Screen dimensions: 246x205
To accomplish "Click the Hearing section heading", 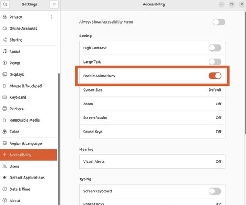I will [86, 149].
